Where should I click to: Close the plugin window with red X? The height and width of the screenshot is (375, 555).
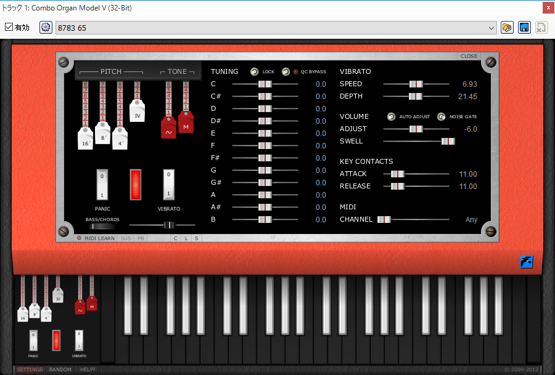[548, 8]
